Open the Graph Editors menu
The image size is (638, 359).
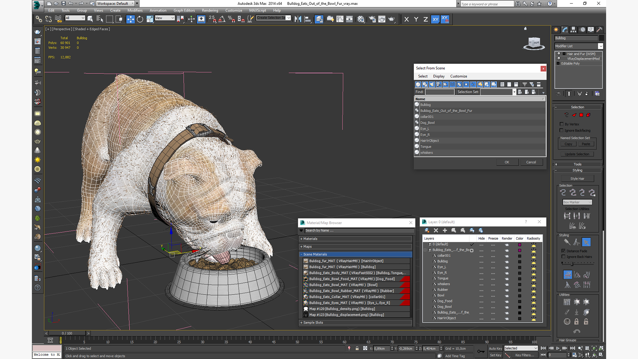[x=184, y=10]
